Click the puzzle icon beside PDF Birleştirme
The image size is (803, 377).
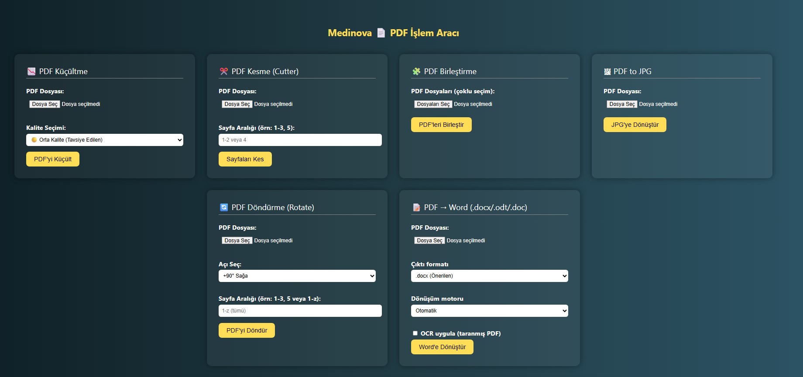pyautogui.click(x=416, y=71)
